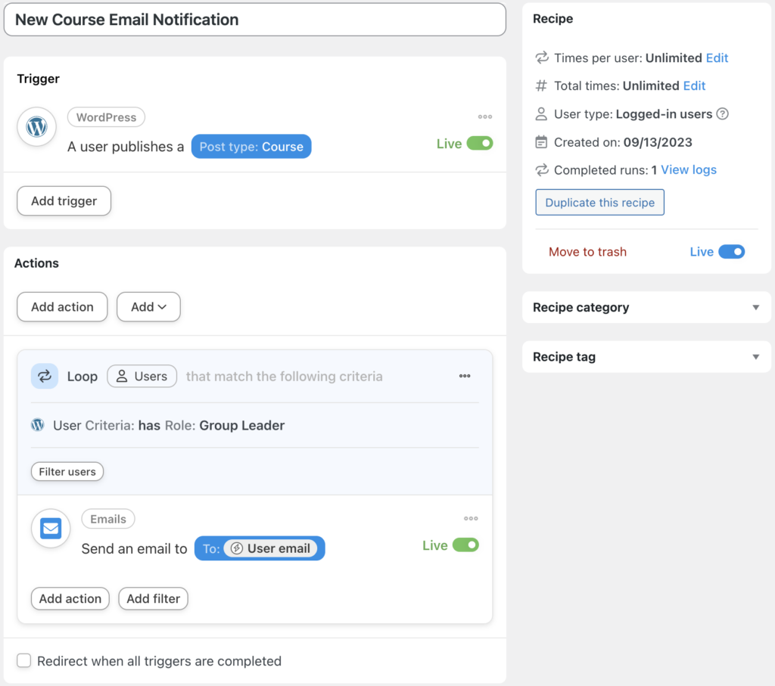Screen dimensions: 775x686
Task: Click the User email token icon
Action: pos(237,548)
